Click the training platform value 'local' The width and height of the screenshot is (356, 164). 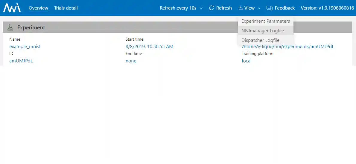(247, 61)
